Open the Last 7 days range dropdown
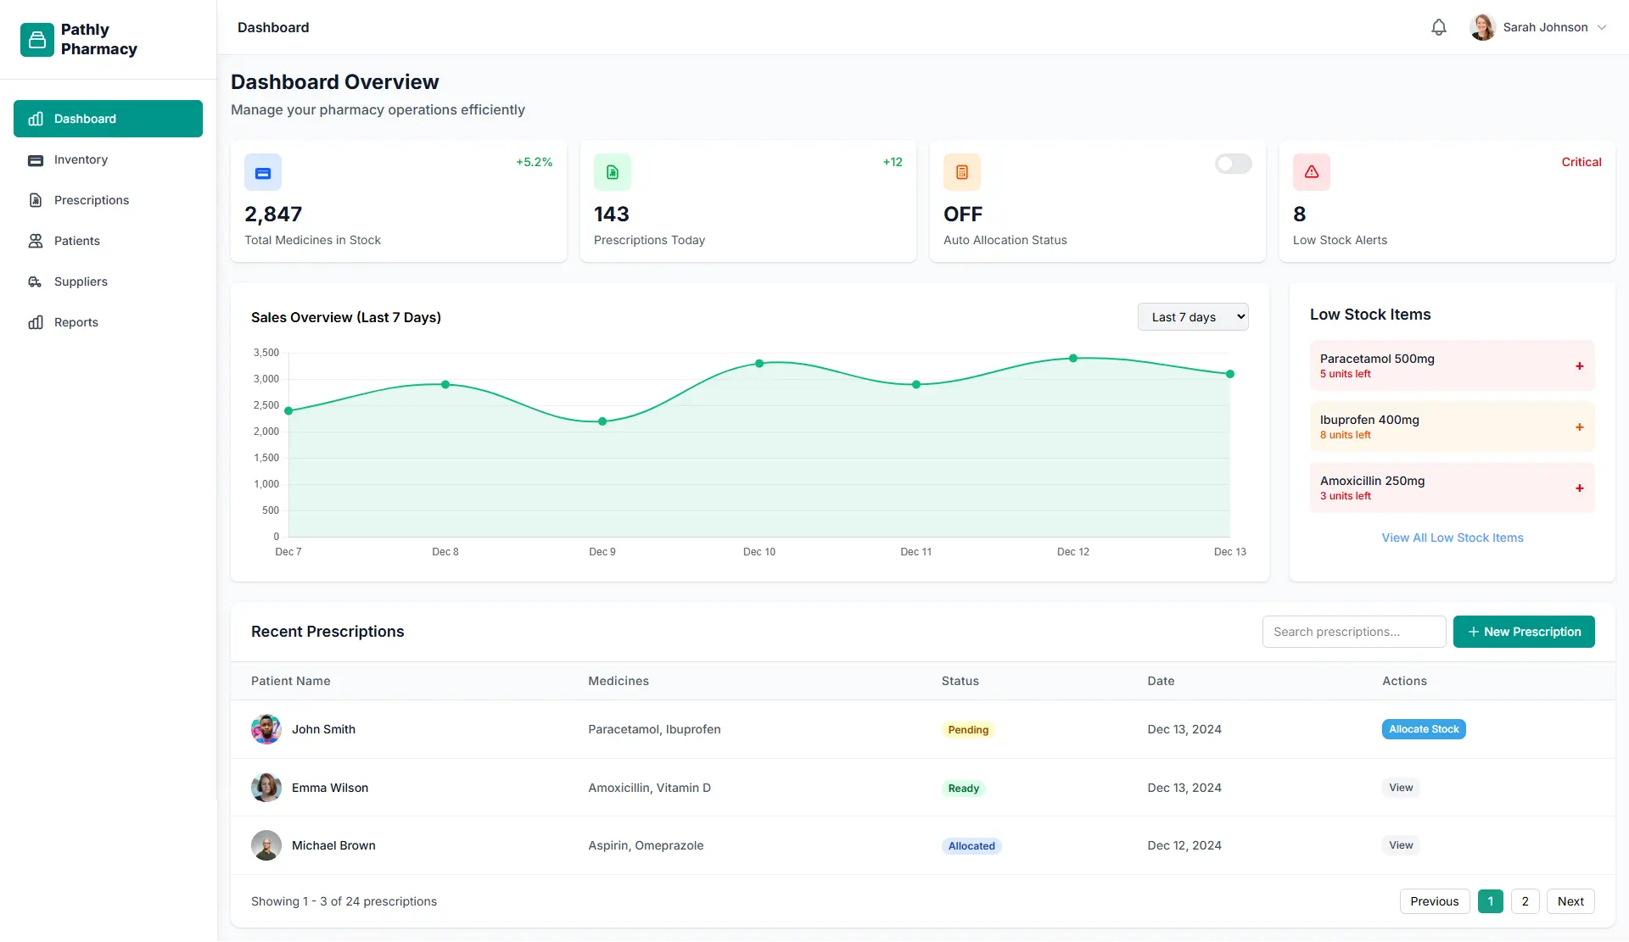 [1193, 317]
